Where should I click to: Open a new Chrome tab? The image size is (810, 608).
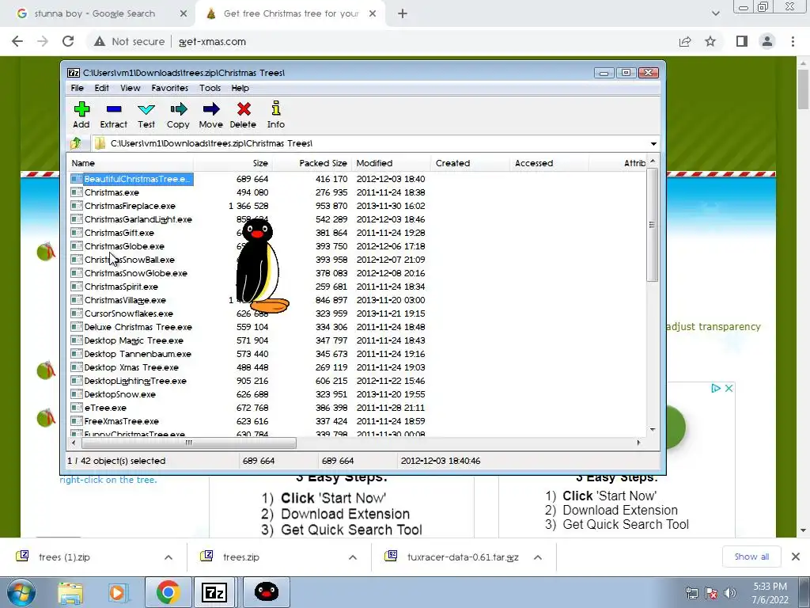click(403, 14)
